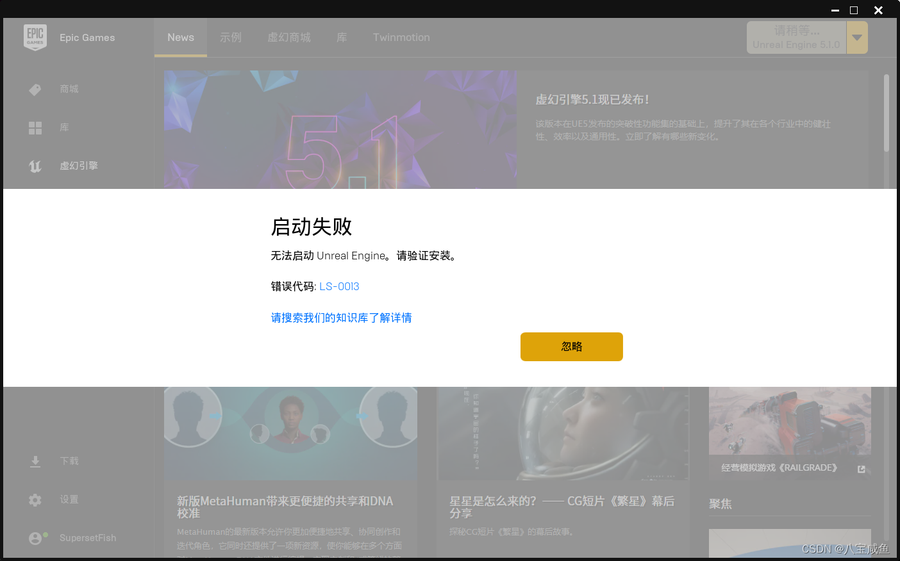Click the 商城 sidebar label
The height and width of the screenshot is (561, 900).
69,89
